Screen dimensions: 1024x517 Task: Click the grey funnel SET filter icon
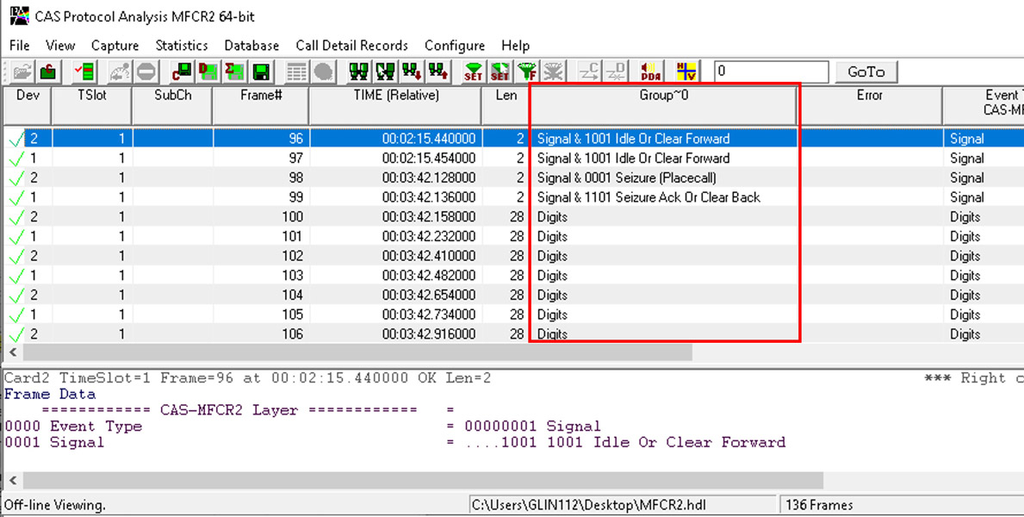[500, 72]
